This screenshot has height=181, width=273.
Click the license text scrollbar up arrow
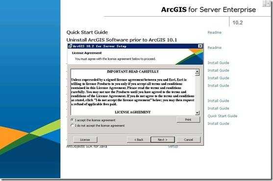point(197,72)
